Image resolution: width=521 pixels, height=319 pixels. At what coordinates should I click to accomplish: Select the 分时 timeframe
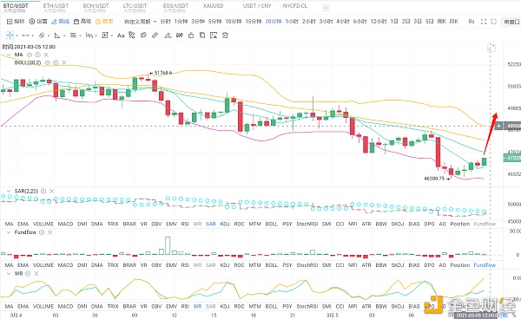[165, 22]
